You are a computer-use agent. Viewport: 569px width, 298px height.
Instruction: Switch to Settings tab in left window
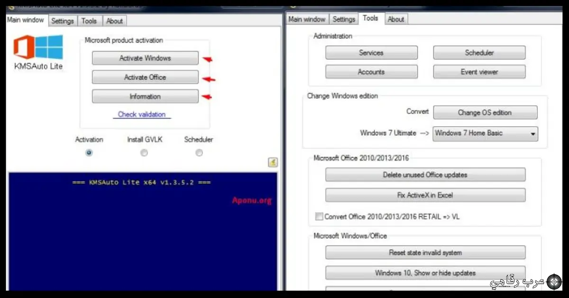[x=63, y=21]
